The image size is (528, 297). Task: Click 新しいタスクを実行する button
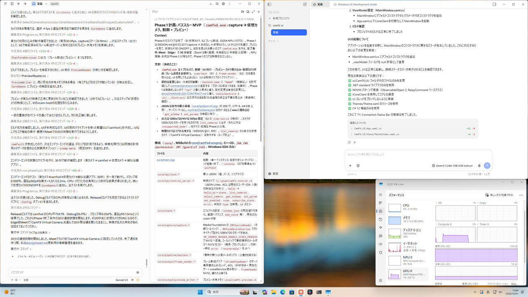click(498, 195)
